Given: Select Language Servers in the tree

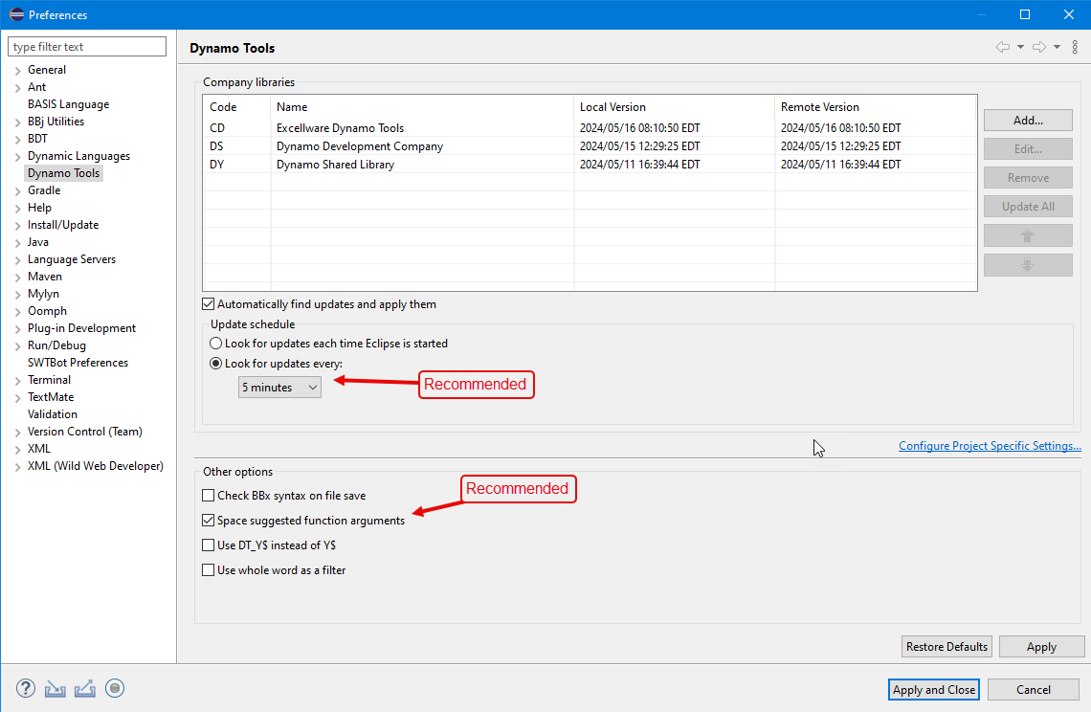Looking at the screenshot, I should pyautogui.click(x=72, y=259).
